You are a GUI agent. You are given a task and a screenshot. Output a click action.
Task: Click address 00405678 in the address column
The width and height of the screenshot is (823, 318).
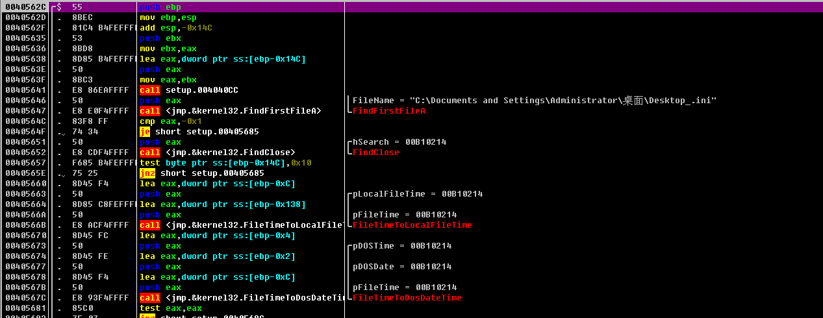coord(26,277)
